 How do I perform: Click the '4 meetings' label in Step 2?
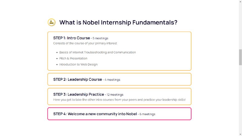(112, 80)
